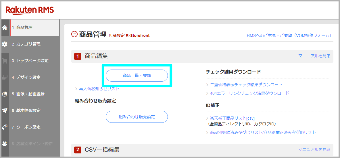This screenshot has height=158, width=340.
Task: Open 8 店舗別ポイント変倍 menu item
Action: (34, 143)
